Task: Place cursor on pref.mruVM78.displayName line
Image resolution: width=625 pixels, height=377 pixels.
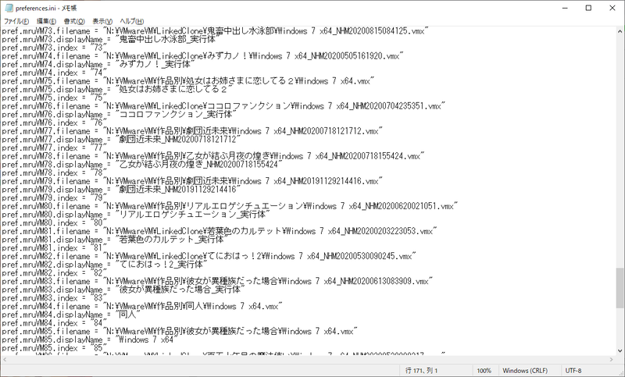Action: 142,165
